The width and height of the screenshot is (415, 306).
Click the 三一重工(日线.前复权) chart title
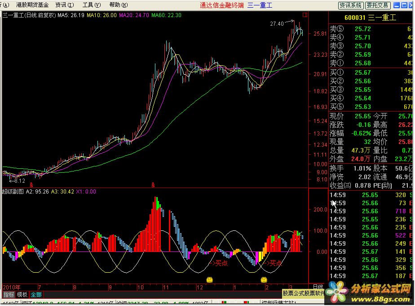pos(29,15)
